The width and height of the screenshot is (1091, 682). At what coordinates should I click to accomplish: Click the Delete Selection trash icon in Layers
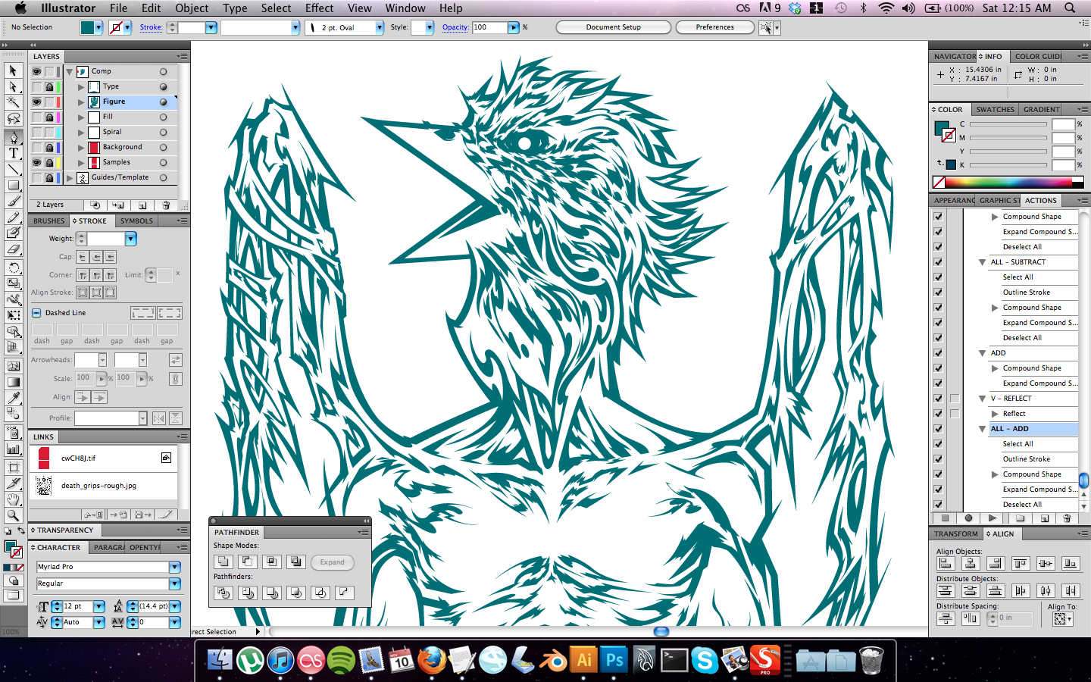click(x=166, y=205)
